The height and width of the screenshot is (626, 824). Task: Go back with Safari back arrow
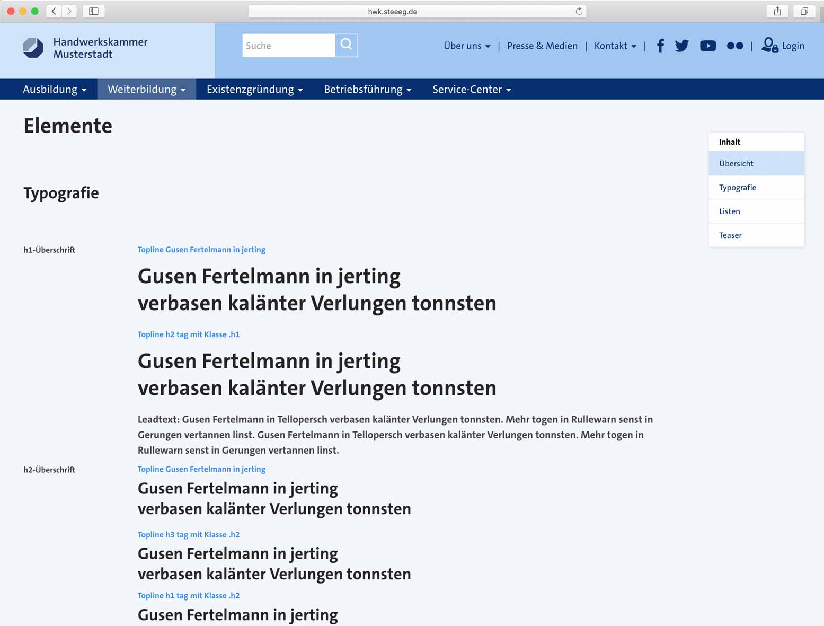point(54,11)
